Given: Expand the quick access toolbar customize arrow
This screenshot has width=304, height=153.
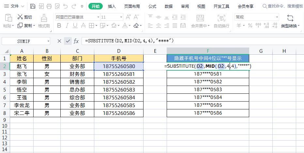Looking at the screenshot, I should (x=82, y=7).
